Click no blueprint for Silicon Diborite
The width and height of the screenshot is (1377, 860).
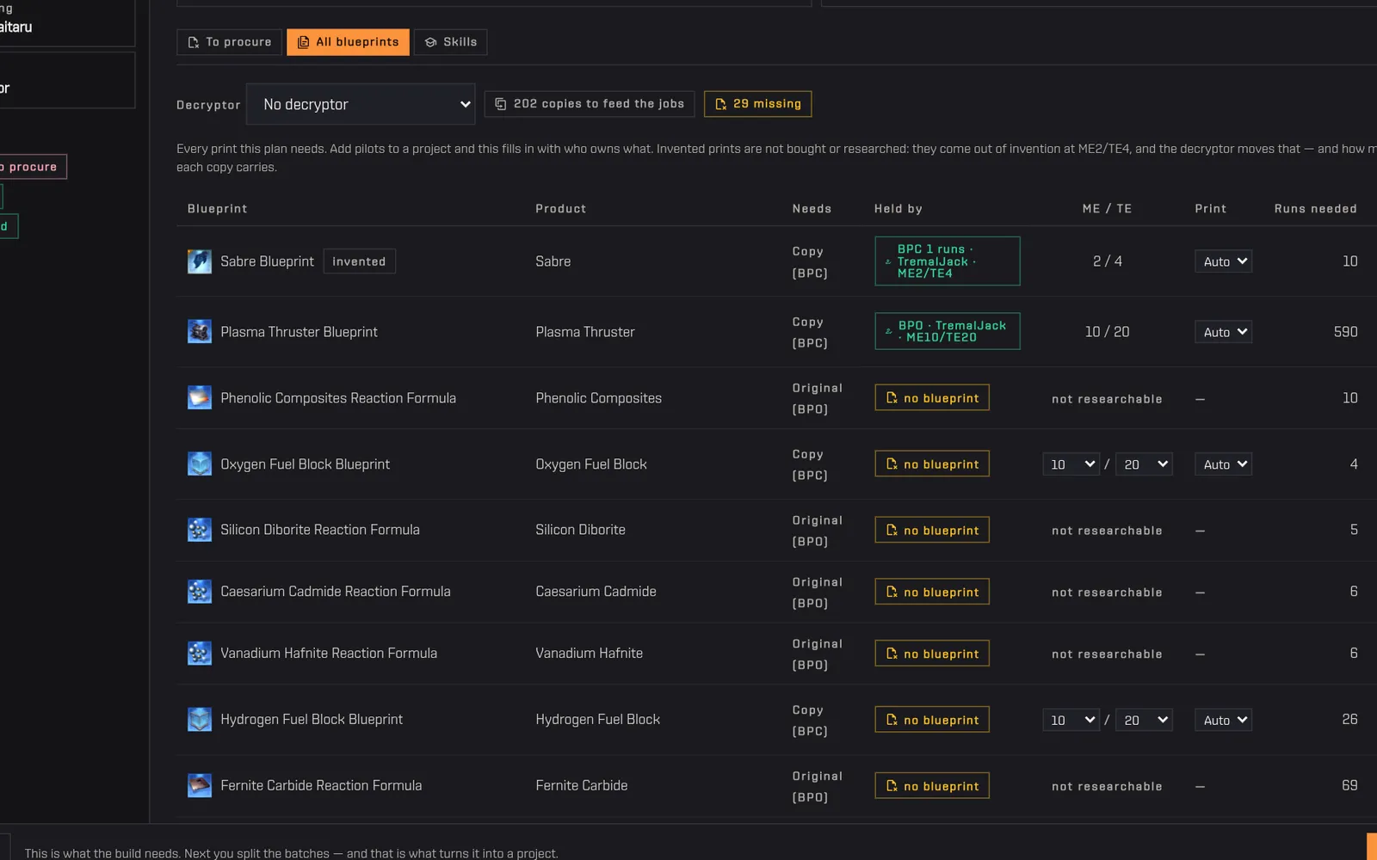[x=932, y=531]
